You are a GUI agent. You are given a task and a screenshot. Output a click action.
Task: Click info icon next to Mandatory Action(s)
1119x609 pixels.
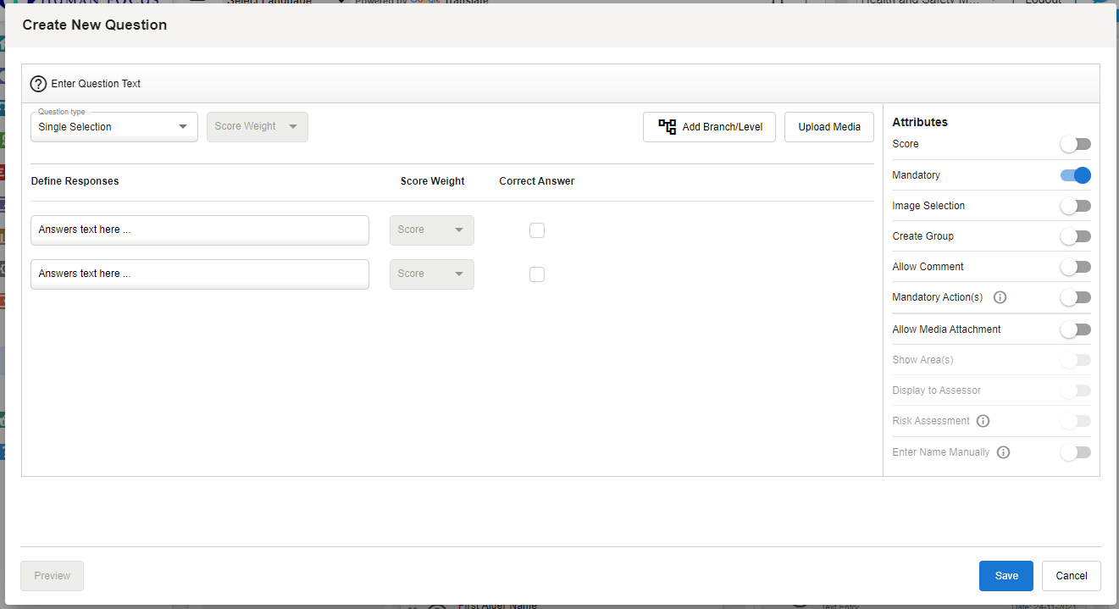pos(1000,297)
